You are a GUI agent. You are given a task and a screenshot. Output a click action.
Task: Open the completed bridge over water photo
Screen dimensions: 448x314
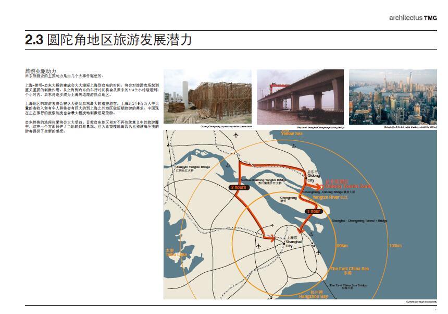(300, 97)
